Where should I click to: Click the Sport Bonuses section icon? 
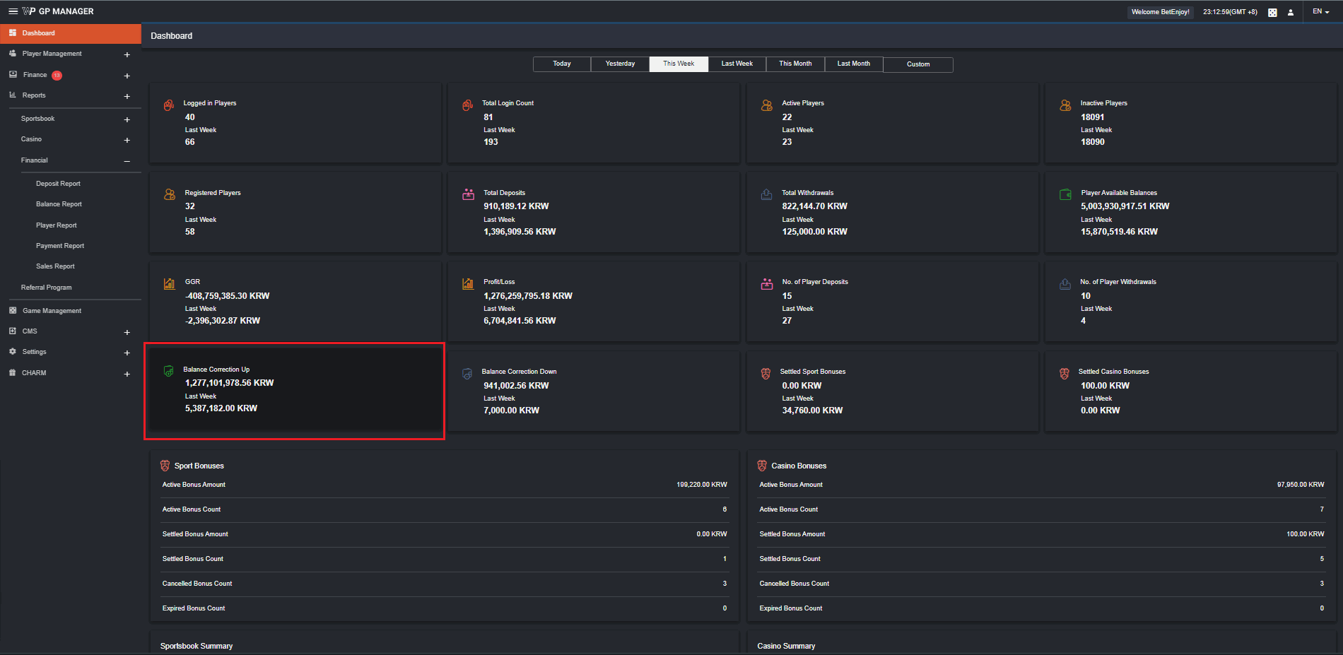pyautogui.click(x=165, y=466)
